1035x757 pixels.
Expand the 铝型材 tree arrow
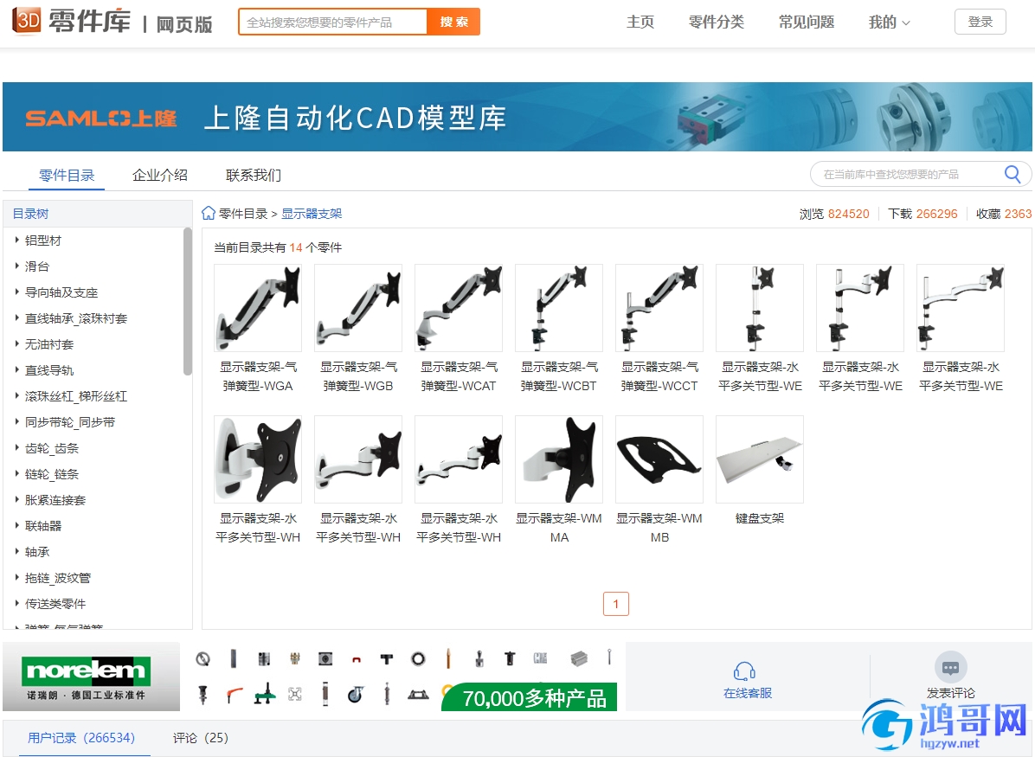[16, 241]
